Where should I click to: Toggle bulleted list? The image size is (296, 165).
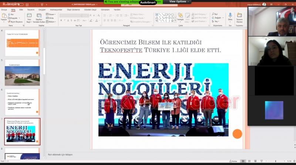pyautogui.click(x=105, y=16)
